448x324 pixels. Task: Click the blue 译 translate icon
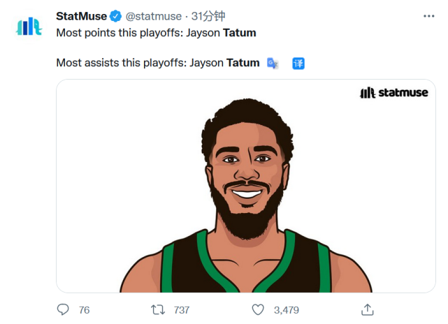click(x=298, y=64)
